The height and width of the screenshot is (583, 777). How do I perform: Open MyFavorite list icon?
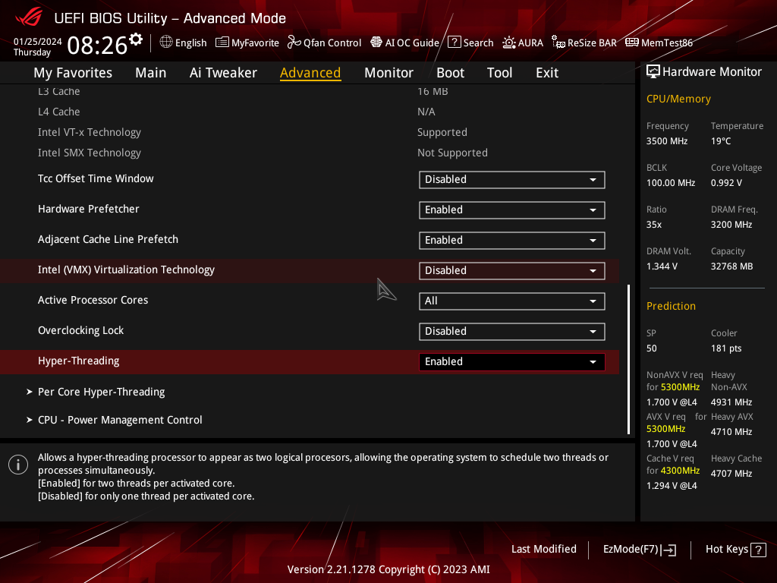click(222, 43)
